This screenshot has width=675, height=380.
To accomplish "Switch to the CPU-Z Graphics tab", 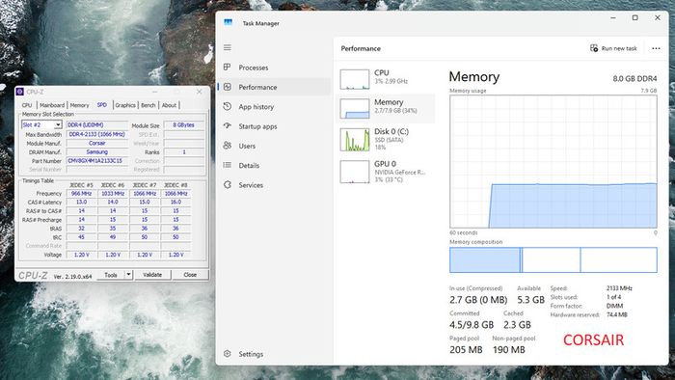I will tap(125, 105).
